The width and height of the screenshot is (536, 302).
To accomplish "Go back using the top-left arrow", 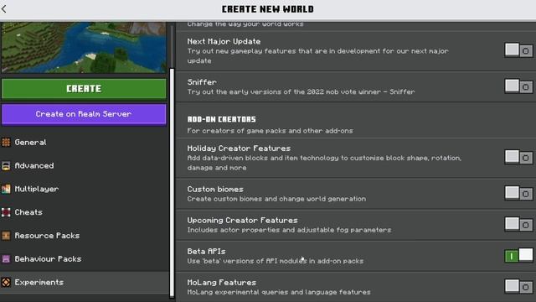I will [x=4, y=9].
